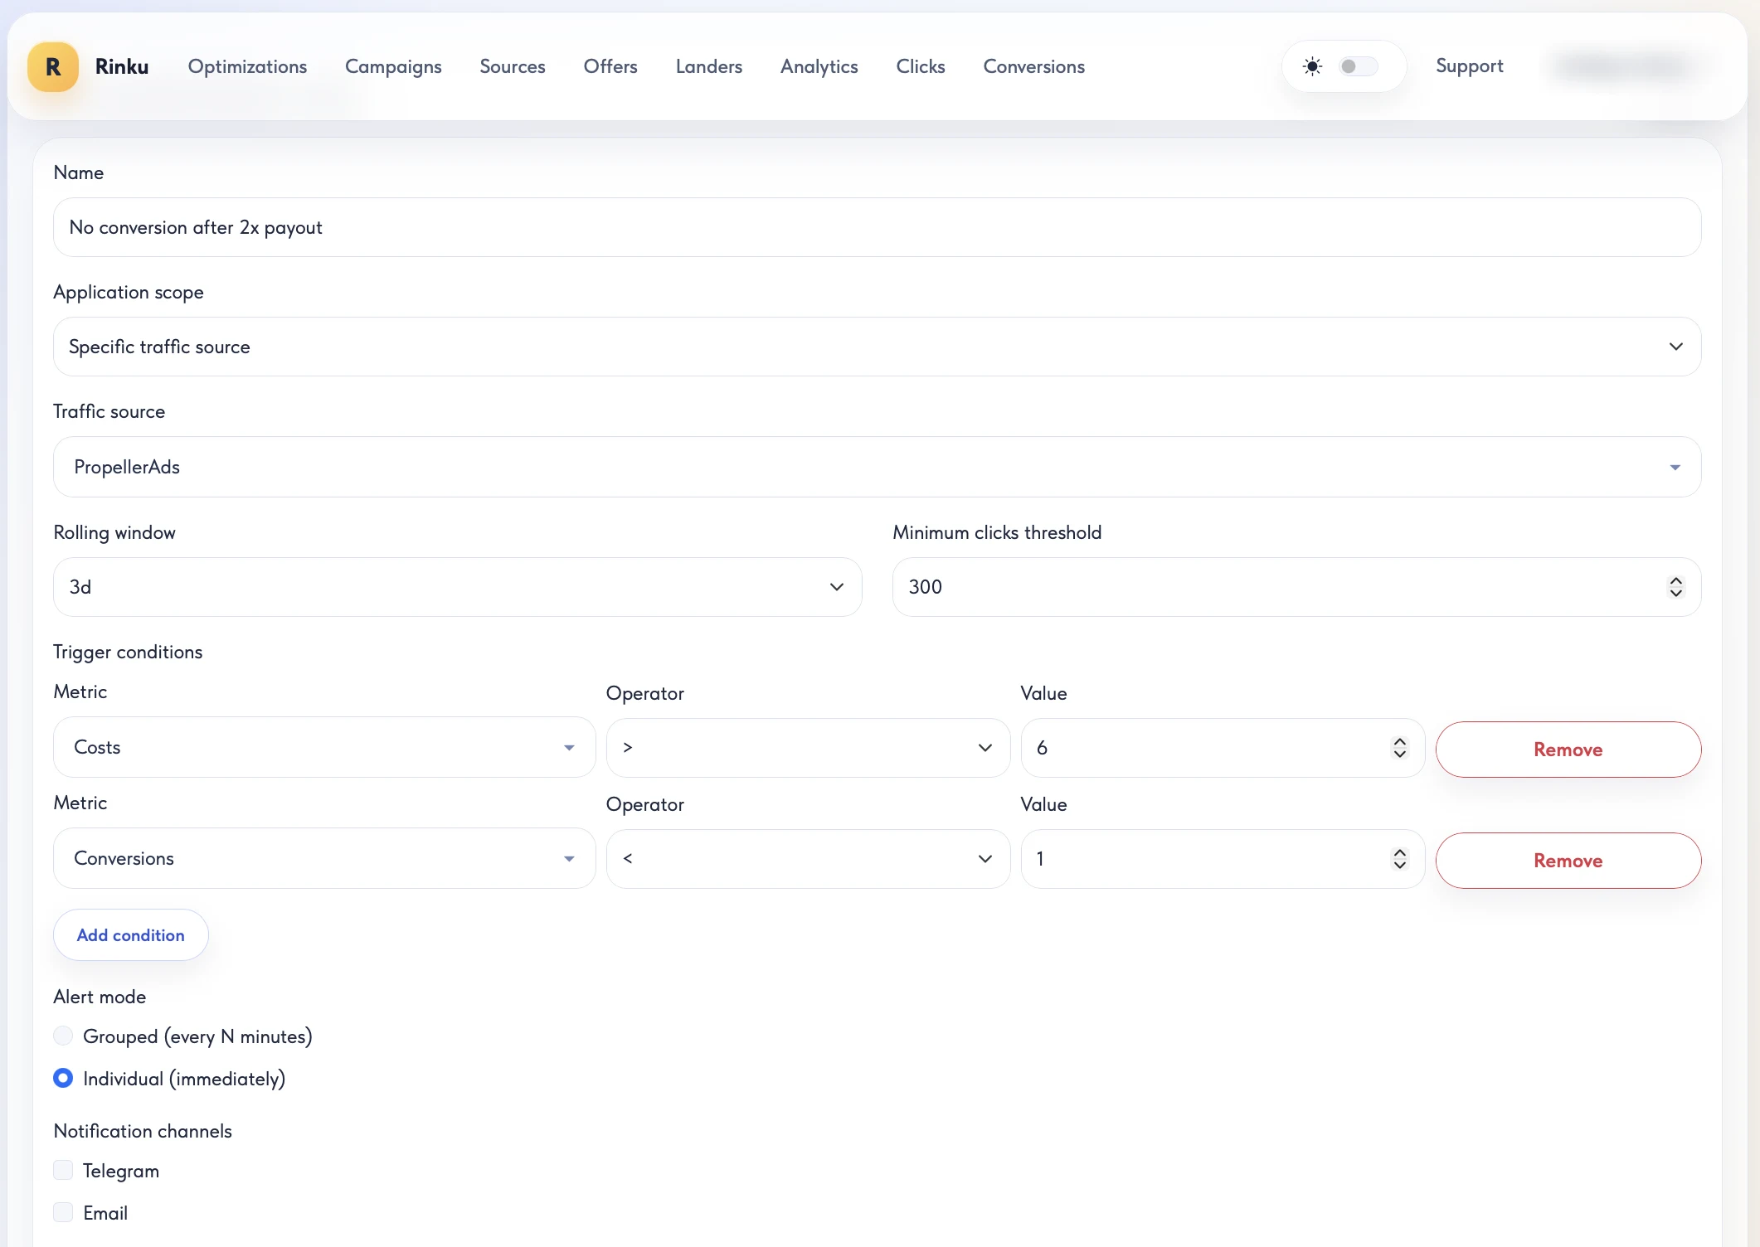Click the Value field containing 6
1760x1247 pixels.
(1223, 748)
